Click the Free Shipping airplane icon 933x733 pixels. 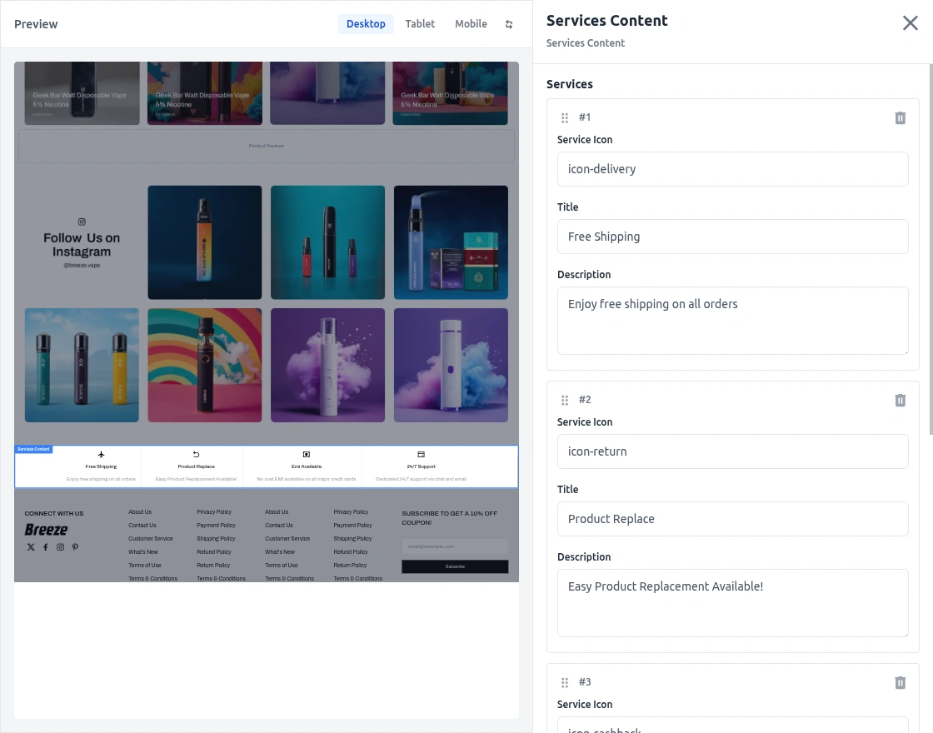coord(101,455)
